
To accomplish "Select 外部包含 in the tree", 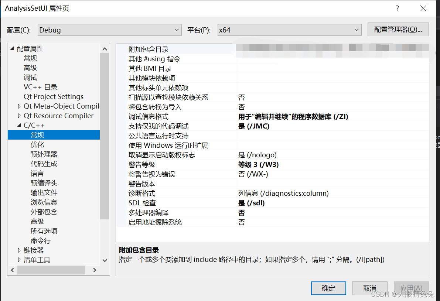I will tap(44, 212).
